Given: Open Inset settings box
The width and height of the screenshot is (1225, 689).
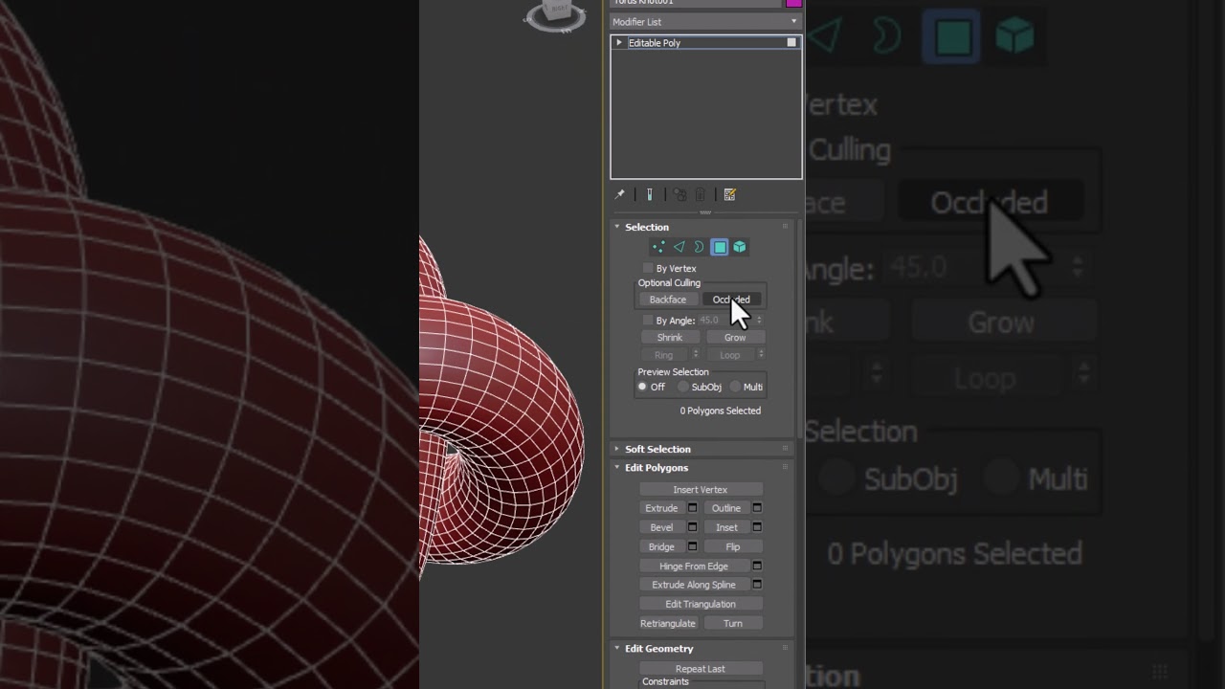Looking at the screenshot, I should [757, 527].
